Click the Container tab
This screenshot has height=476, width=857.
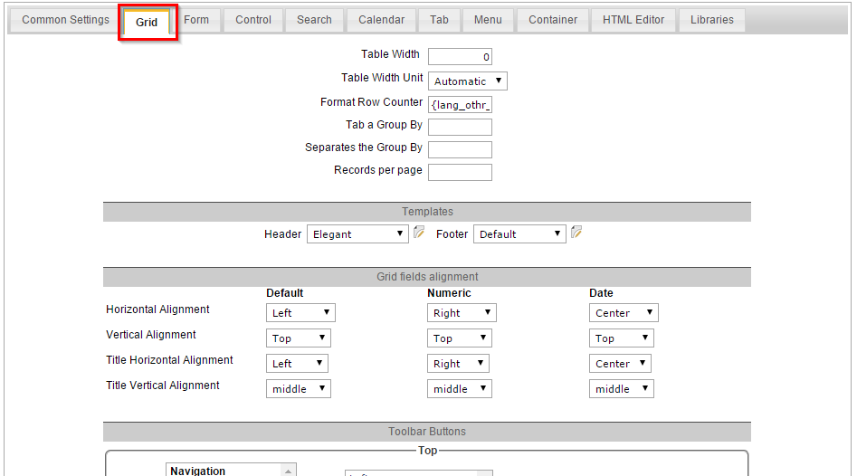coord(553,20)
